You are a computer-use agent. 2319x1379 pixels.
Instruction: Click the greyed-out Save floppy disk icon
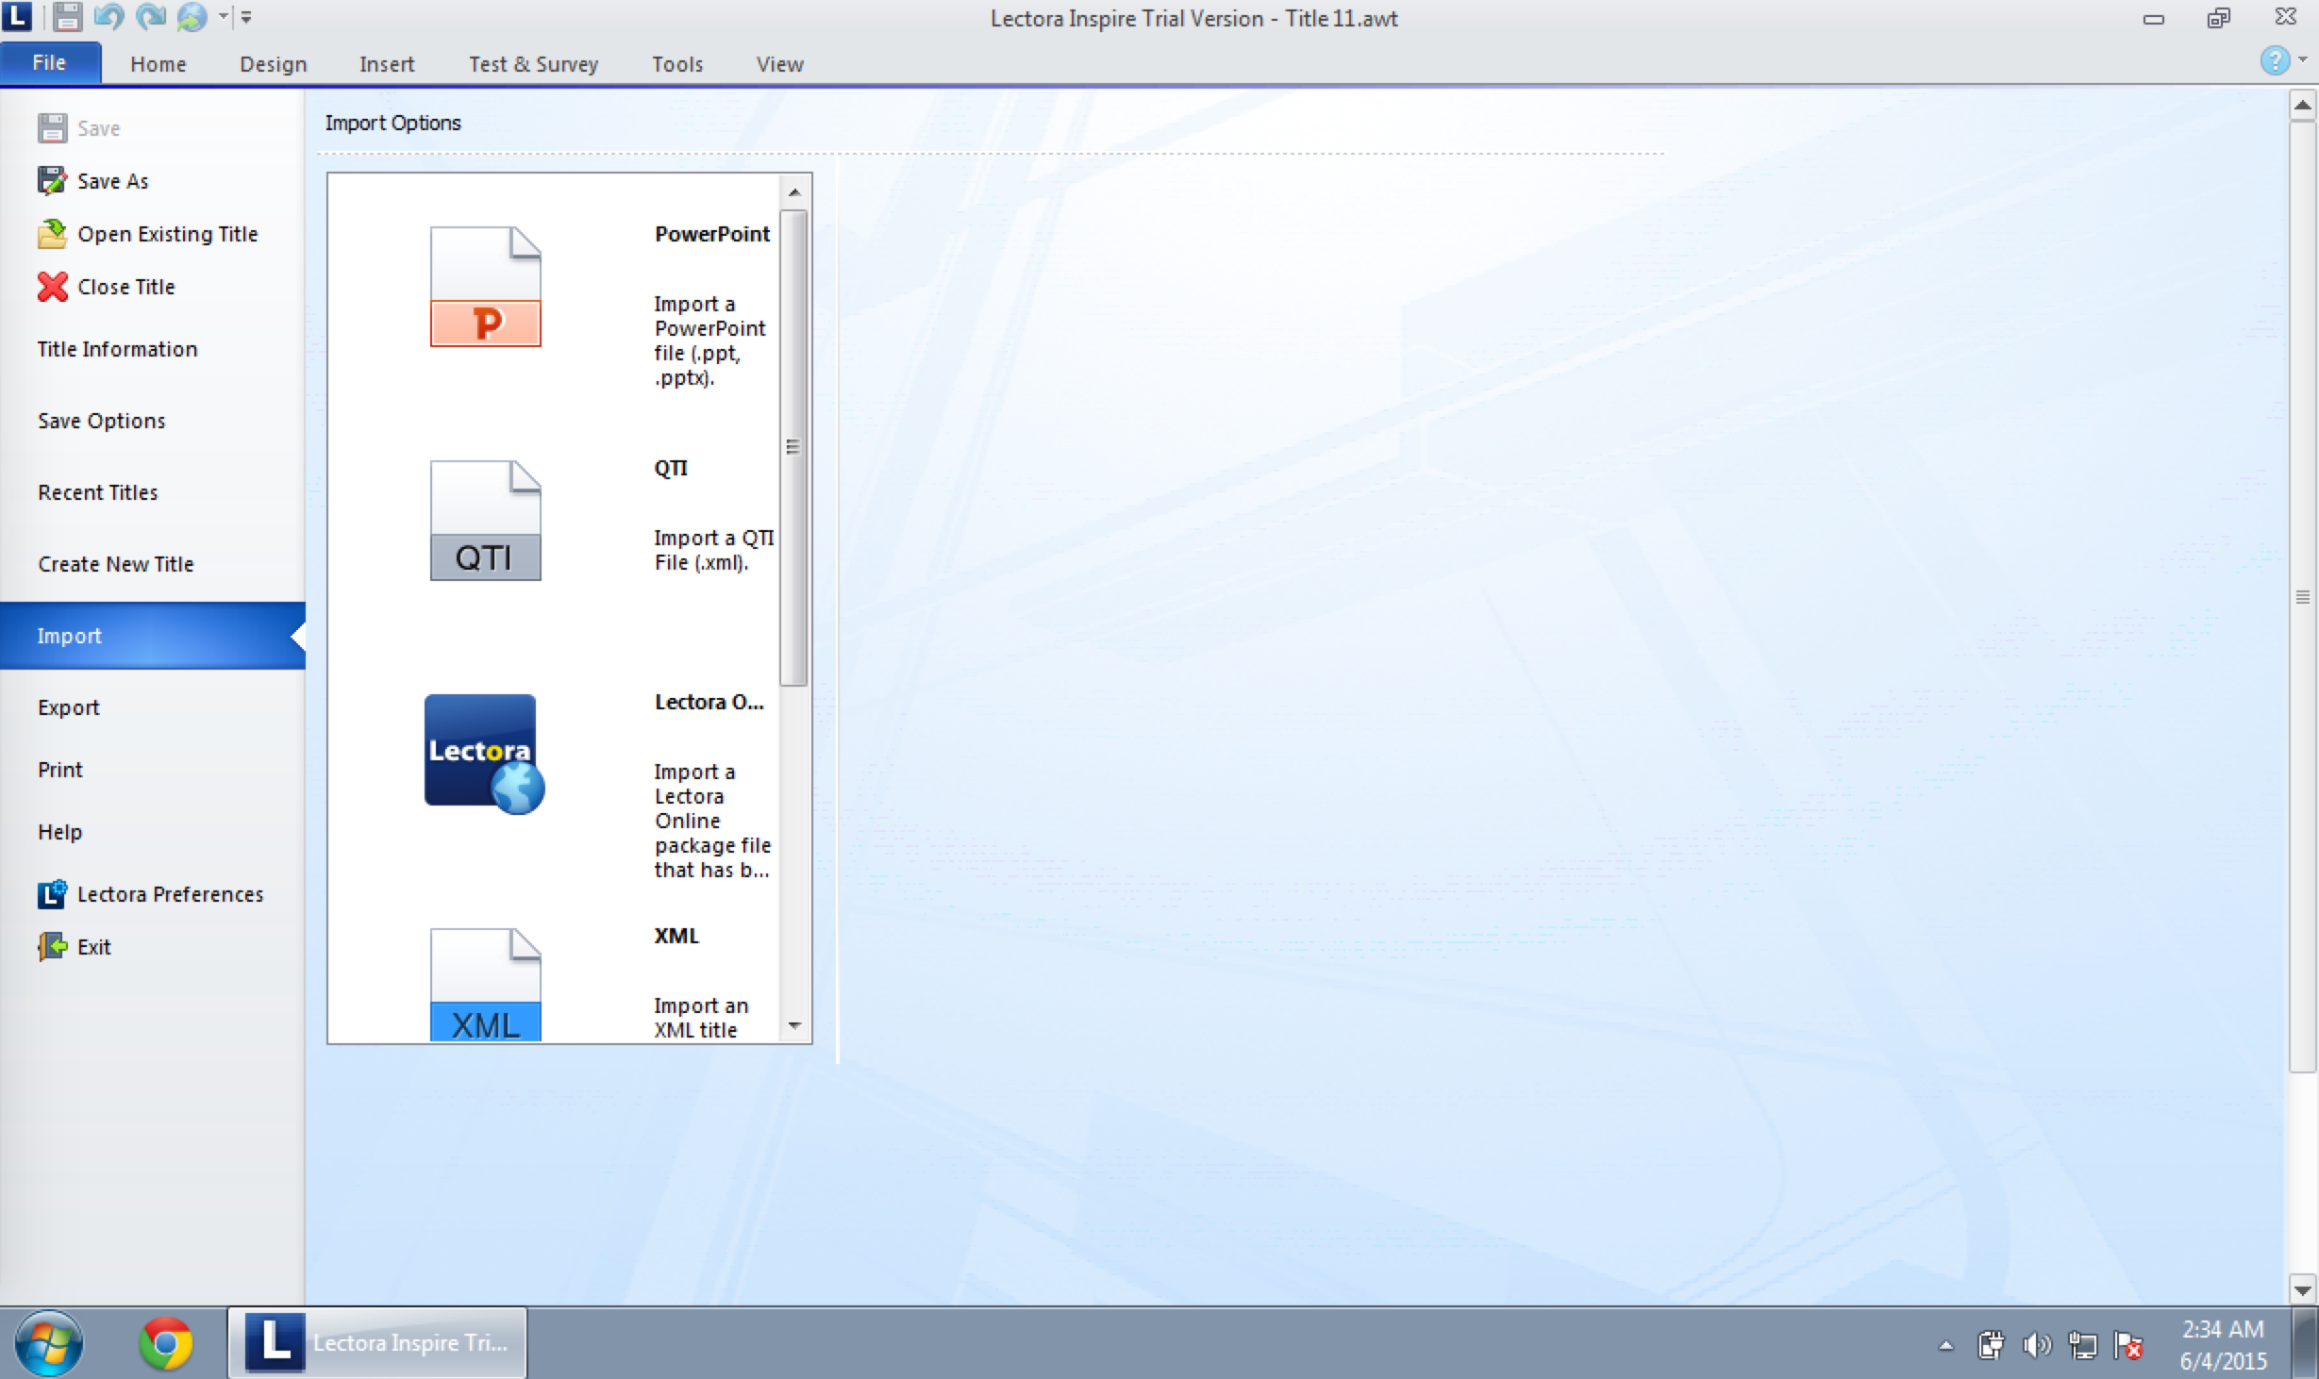pos(53,128)
